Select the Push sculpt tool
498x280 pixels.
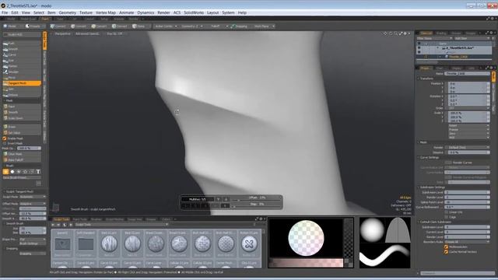(22, 44)
